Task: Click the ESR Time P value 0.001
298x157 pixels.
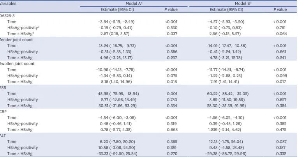Action: [x=172, y=94]
